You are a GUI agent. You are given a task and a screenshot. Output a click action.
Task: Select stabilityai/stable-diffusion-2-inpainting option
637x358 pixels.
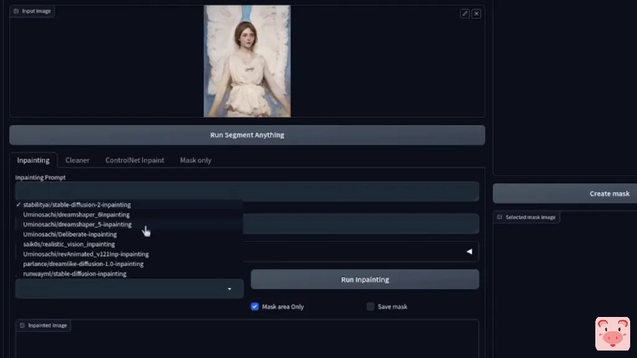[x=129, y=204]
